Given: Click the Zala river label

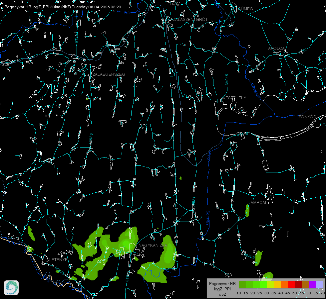Looking at the screenshot, I should [x=209, y=156].
